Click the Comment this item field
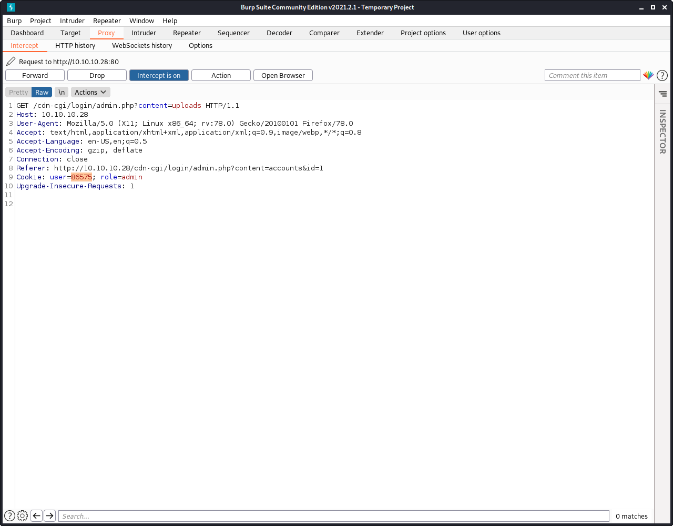The image size is (673, 526). 592,75
